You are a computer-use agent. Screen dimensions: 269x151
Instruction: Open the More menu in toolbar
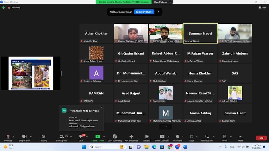241,138
